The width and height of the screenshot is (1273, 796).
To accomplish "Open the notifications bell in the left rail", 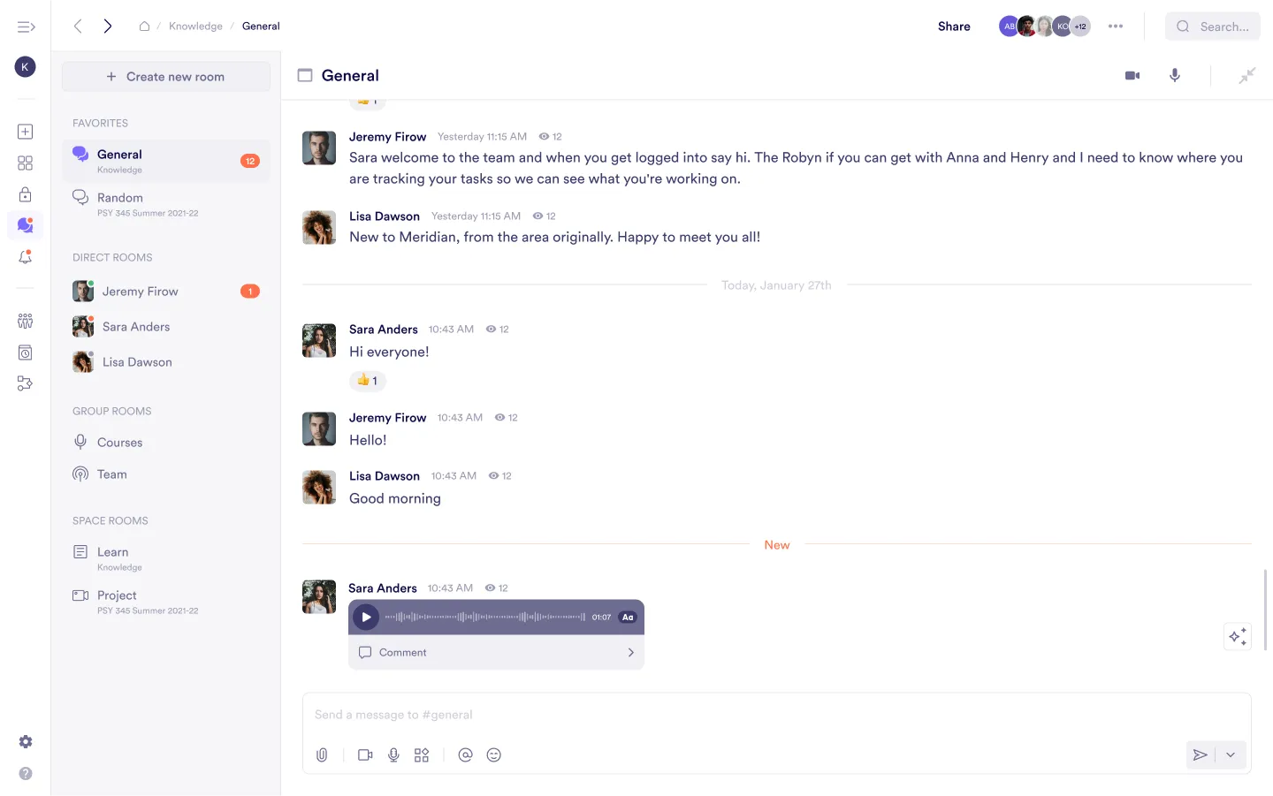I will tap(25, 256).
